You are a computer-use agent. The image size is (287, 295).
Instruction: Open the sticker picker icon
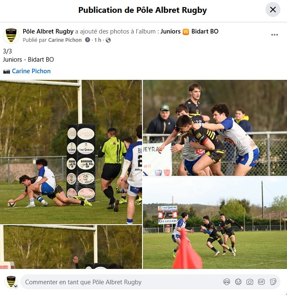[x=273, y=282]
